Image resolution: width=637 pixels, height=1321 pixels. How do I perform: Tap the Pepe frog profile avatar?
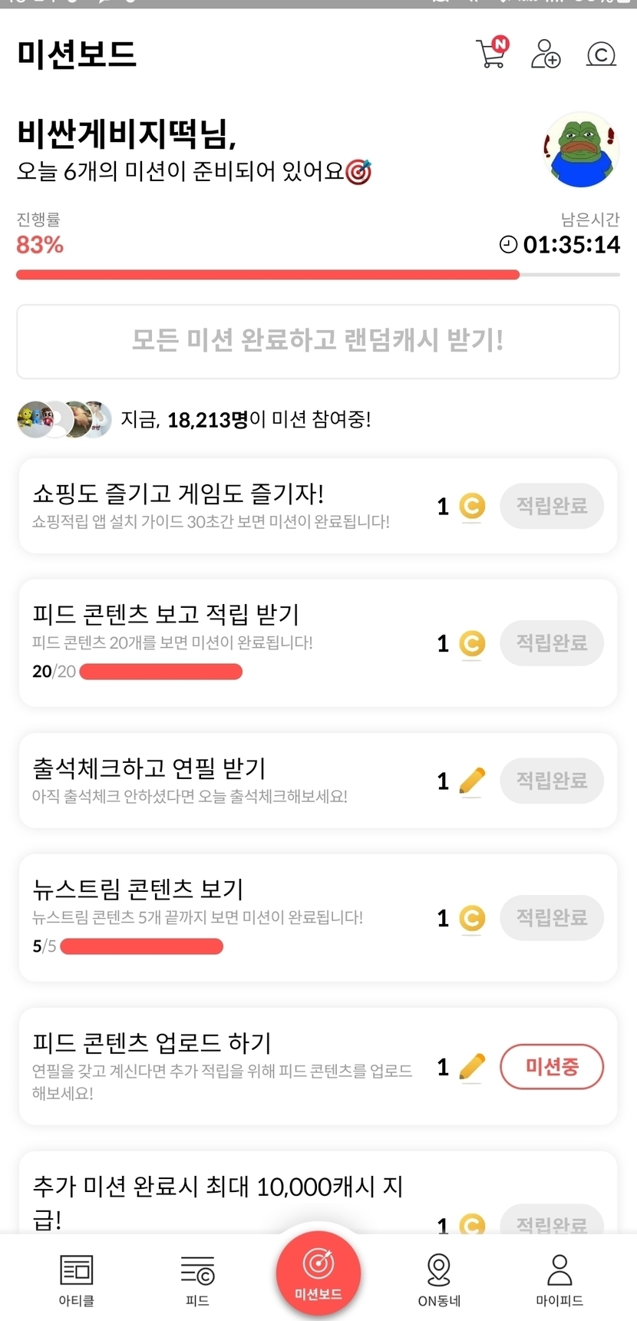tap(581, 151)
